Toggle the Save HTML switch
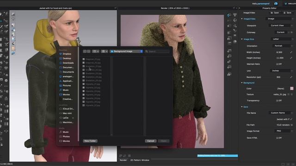296x166 pixels. 278,138
